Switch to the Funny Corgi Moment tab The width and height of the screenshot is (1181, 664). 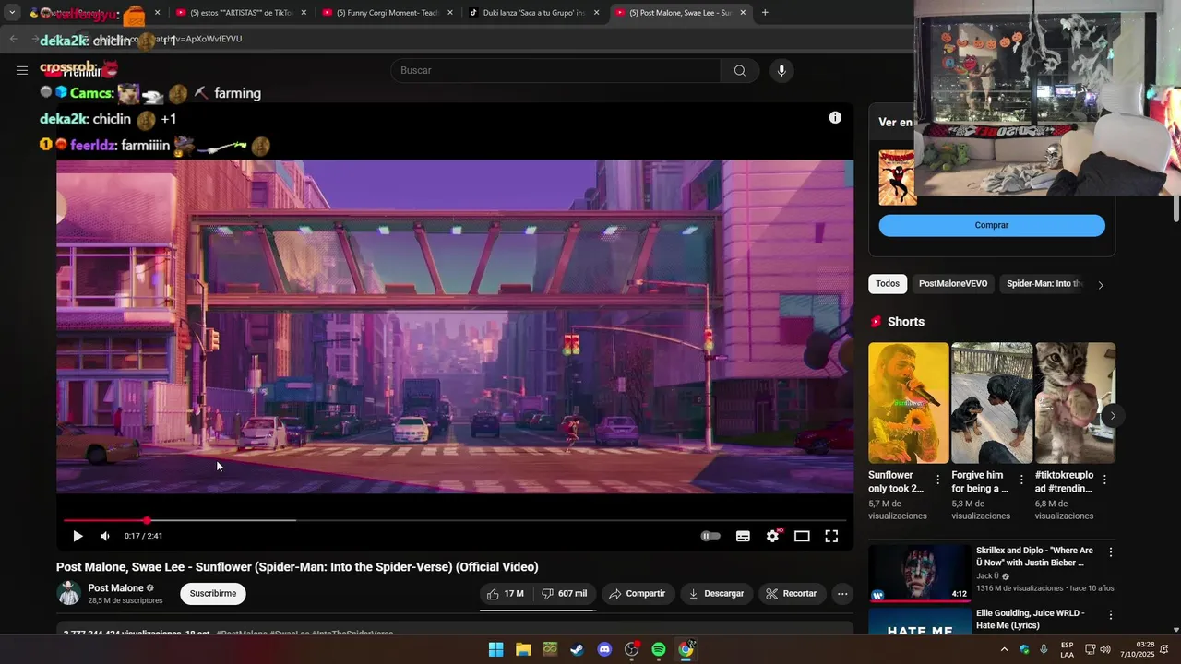tap(388, 13)
